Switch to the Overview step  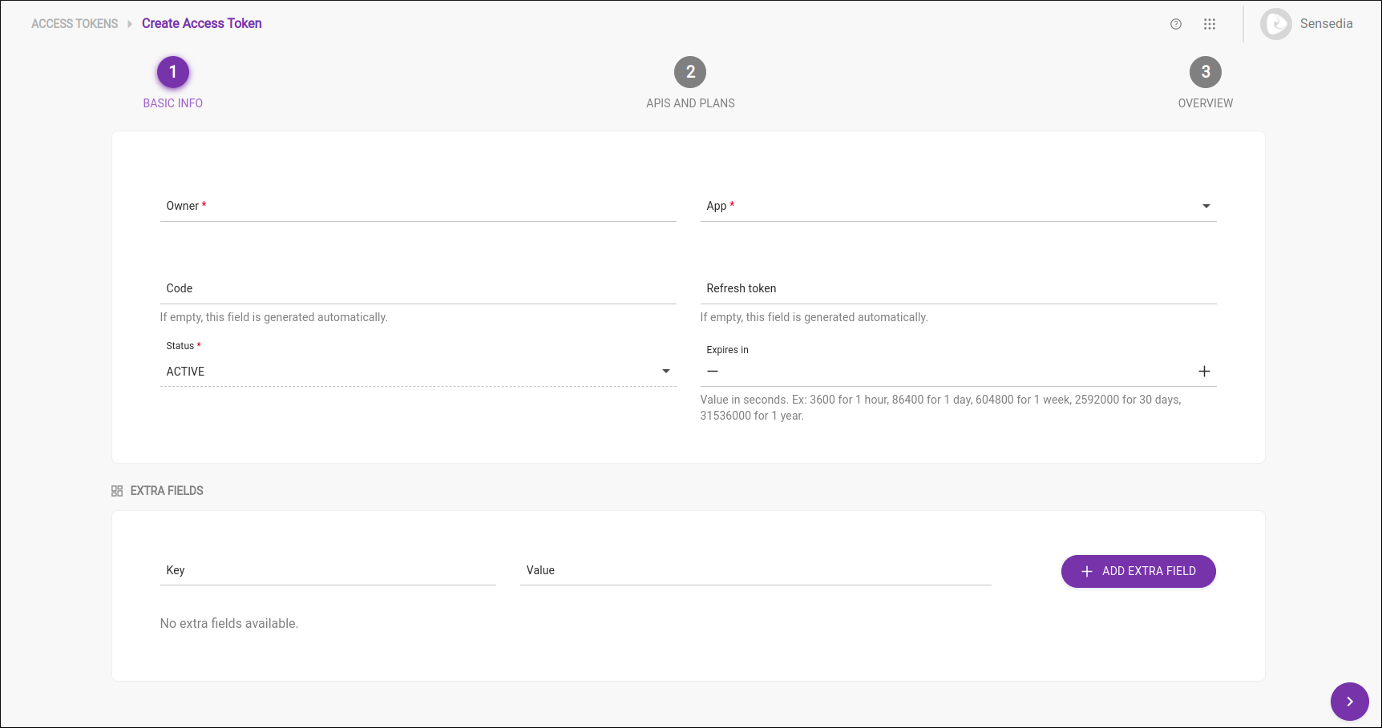1206,71
